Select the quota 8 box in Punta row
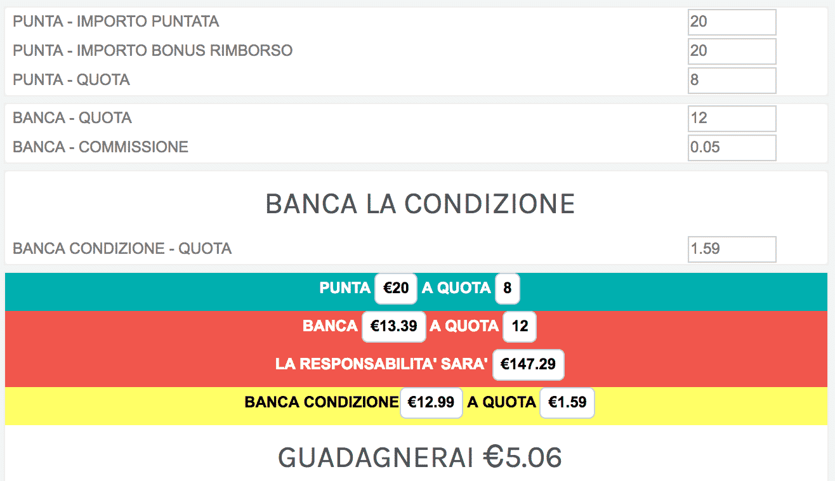Screen dimensions: 835x481 point(507,289)
